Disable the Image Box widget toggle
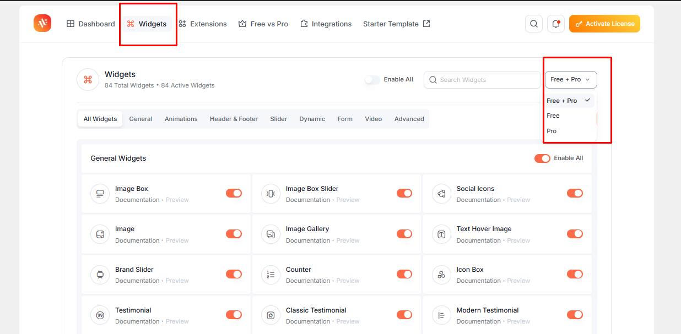This screenshot has width=681, height=334. pos(234,193)
